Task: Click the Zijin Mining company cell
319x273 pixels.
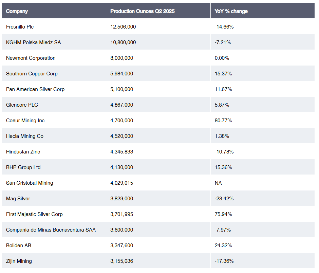Action: click(x=19, y=261)
